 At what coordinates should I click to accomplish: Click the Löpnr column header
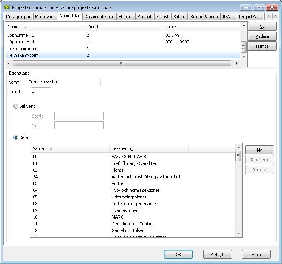pos(202,27)
